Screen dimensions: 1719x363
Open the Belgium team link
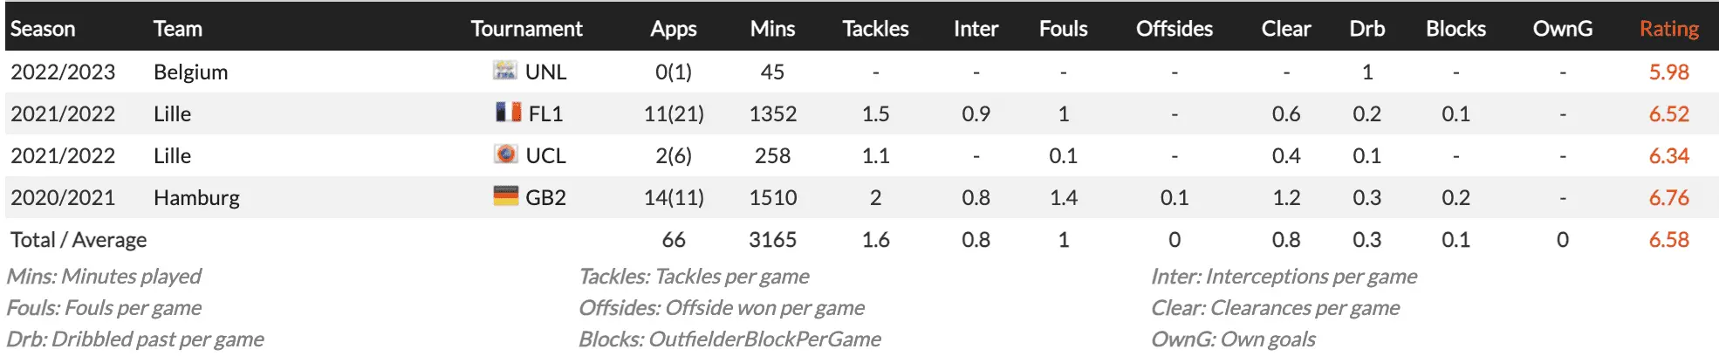point(190,72)
